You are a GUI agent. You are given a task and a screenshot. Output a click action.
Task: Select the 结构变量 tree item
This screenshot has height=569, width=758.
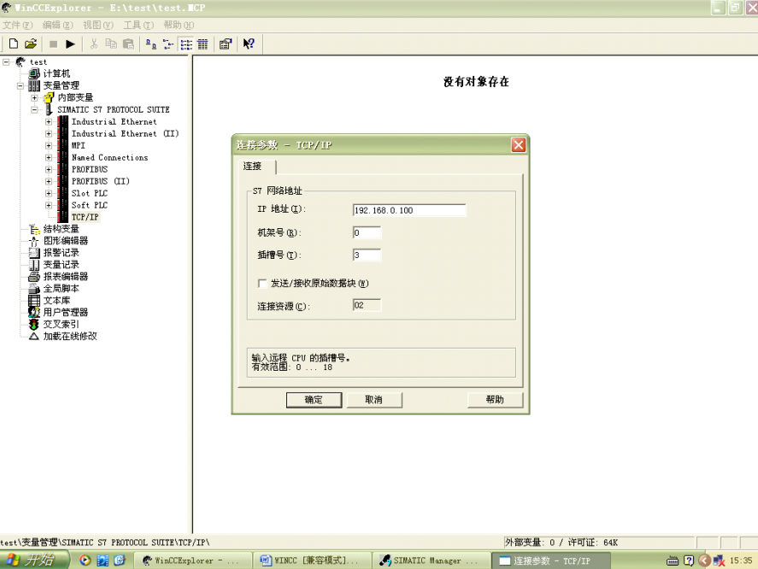(61, 229)
